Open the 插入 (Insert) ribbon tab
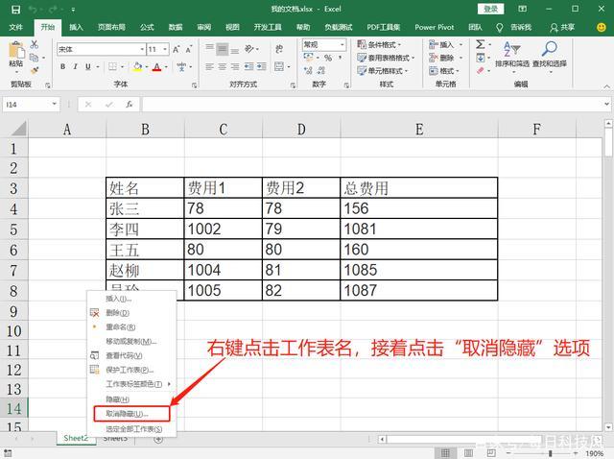The width and height of the screenshot is (614, 459). (x=76, y=27)
